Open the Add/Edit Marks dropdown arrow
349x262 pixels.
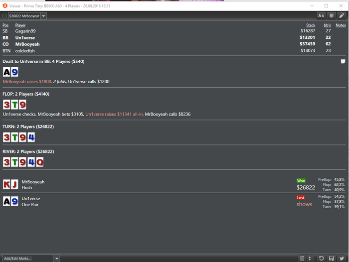tap(57, 259)
